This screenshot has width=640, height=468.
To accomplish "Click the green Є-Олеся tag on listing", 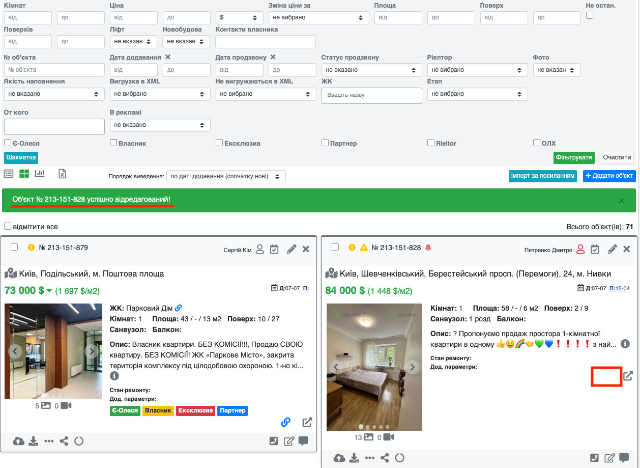I will pos(125,410).
